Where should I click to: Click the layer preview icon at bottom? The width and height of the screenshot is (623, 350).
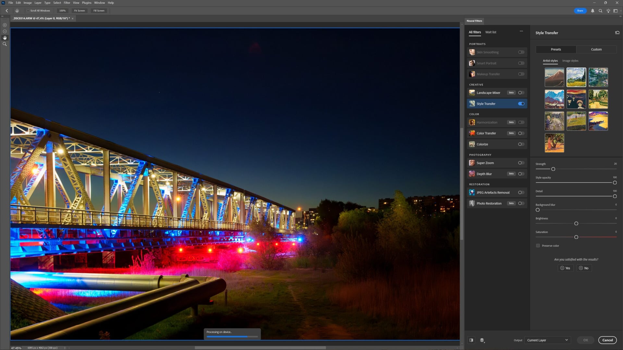click(x=482, y=340)
